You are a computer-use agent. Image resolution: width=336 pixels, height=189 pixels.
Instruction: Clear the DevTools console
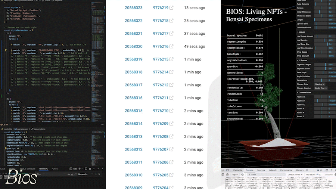pos(227,175)
